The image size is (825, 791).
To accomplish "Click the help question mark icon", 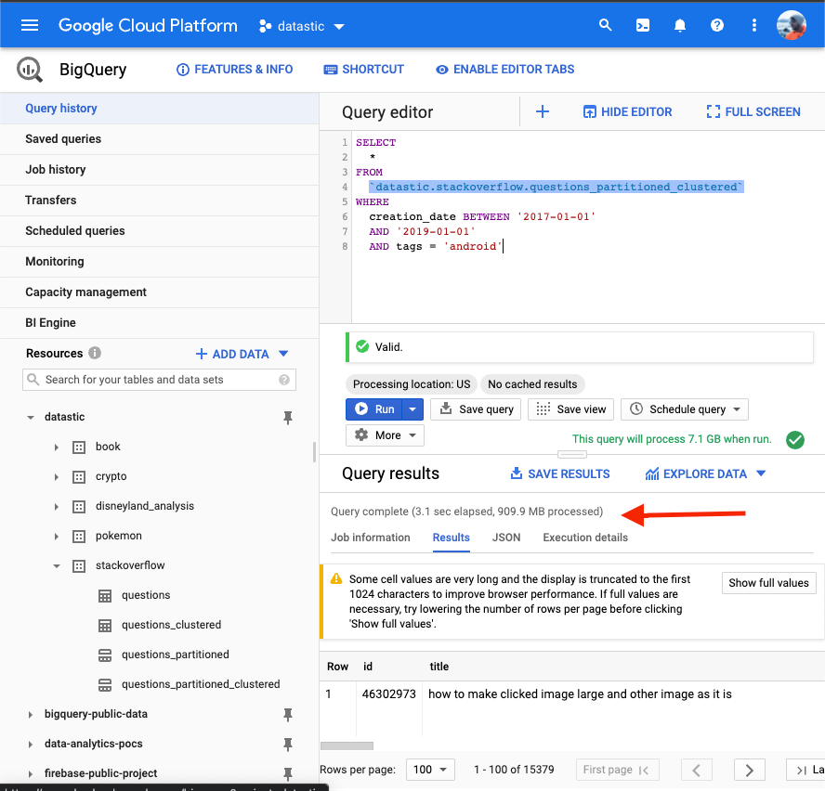I will point(717,25).
